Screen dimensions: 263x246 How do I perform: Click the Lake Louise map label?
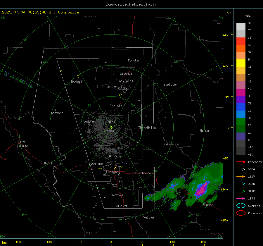23,144
